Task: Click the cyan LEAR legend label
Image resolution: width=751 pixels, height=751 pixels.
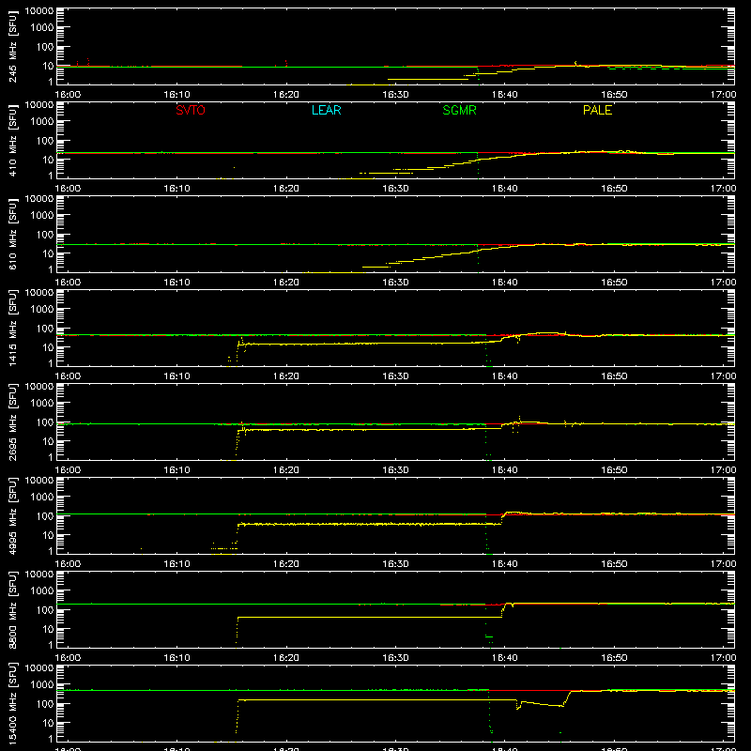Action: coord(326,110)
